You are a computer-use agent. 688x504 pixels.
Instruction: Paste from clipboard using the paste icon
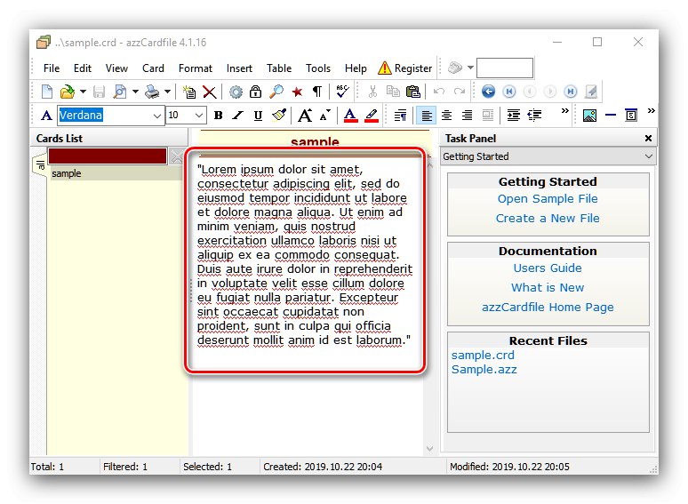tap(412, 92)
